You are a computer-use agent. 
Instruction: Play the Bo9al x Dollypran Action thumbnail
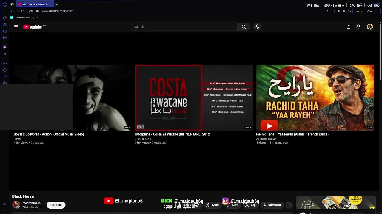pyautogui.click(x=72, y=98)
